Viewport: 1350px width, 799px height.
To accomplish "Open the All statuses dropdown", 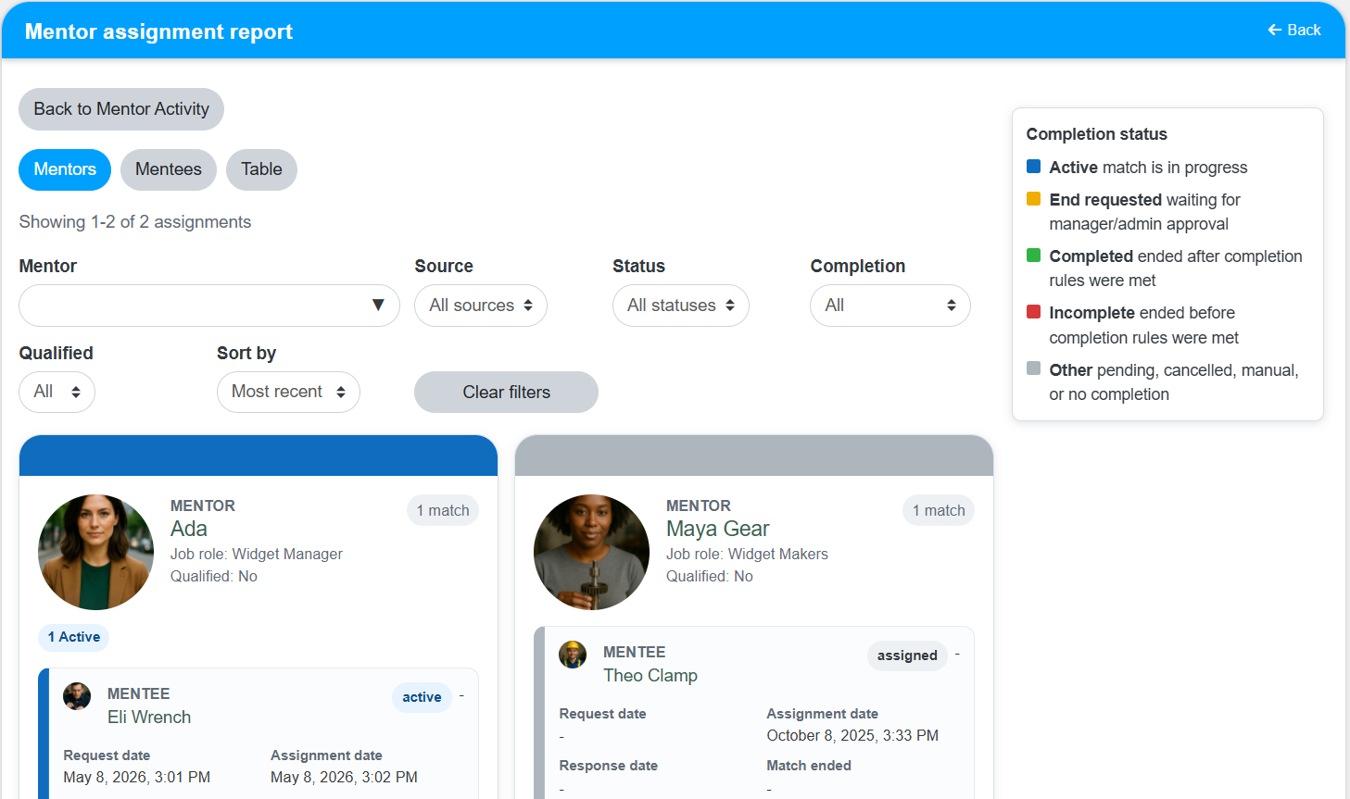I will (x=681, y=306).
